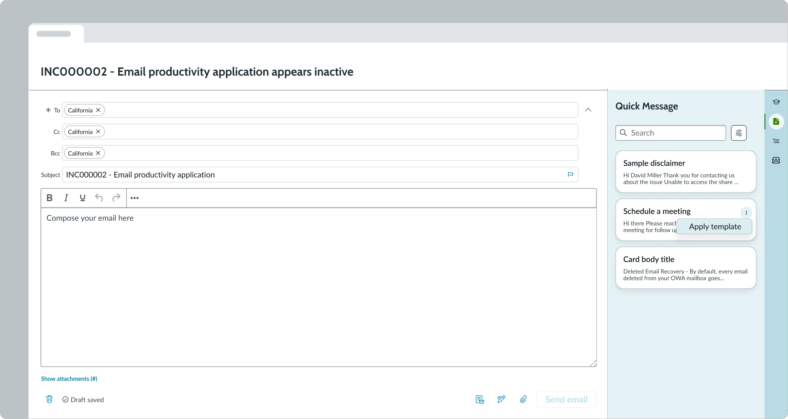Open the envelope sidebar icon
The height and width of the screenshot is (419, 788).
click(776, 160)
